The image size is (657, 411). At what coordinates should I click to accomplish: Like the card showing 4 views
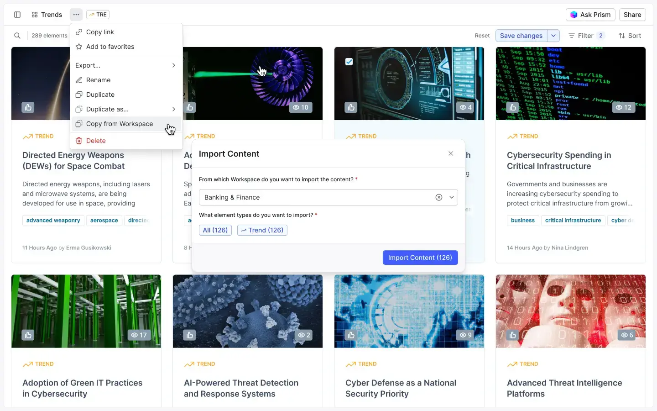[351, 107]
